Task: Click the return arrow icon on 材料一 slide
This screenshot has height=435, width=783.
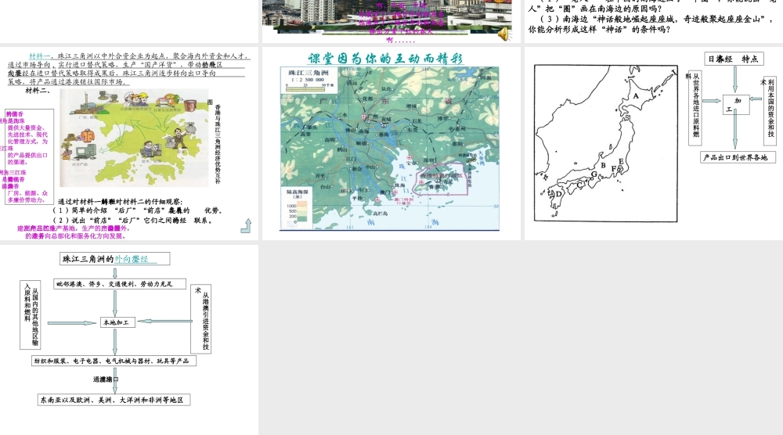Action: 246,226
